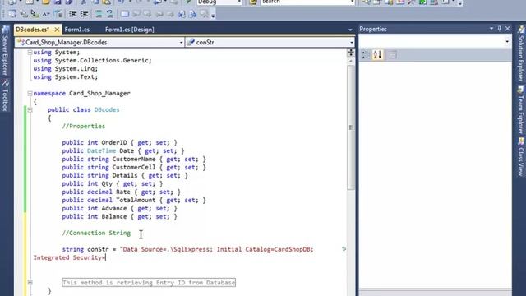
Task: Go to the previous bookmark
Action: click(136, 14)
